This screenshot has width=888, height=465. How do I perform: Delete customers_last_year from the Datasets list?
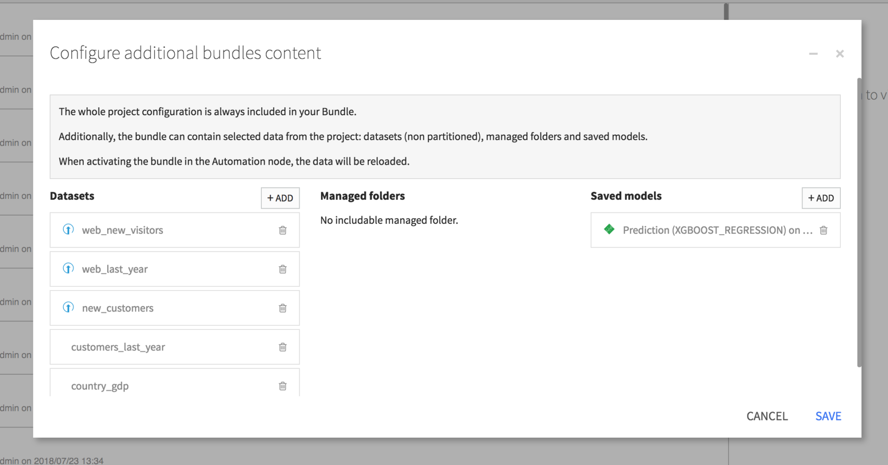[x=283, y=347]
